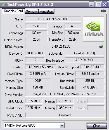
Task: Click the NVIDIA SLI Disabled field
Action: [x=65, y=115]
